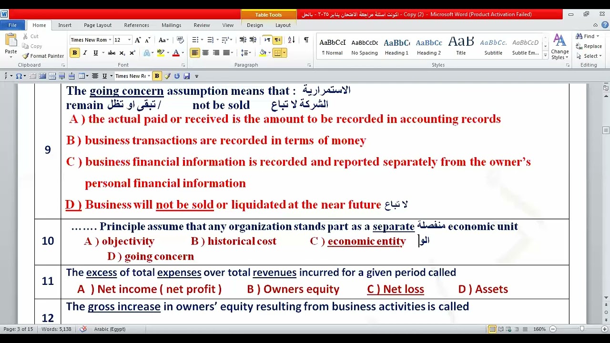The width and height of the screenshot is (610, 343).
Task: Open the References tab
Action: point(136,25)
